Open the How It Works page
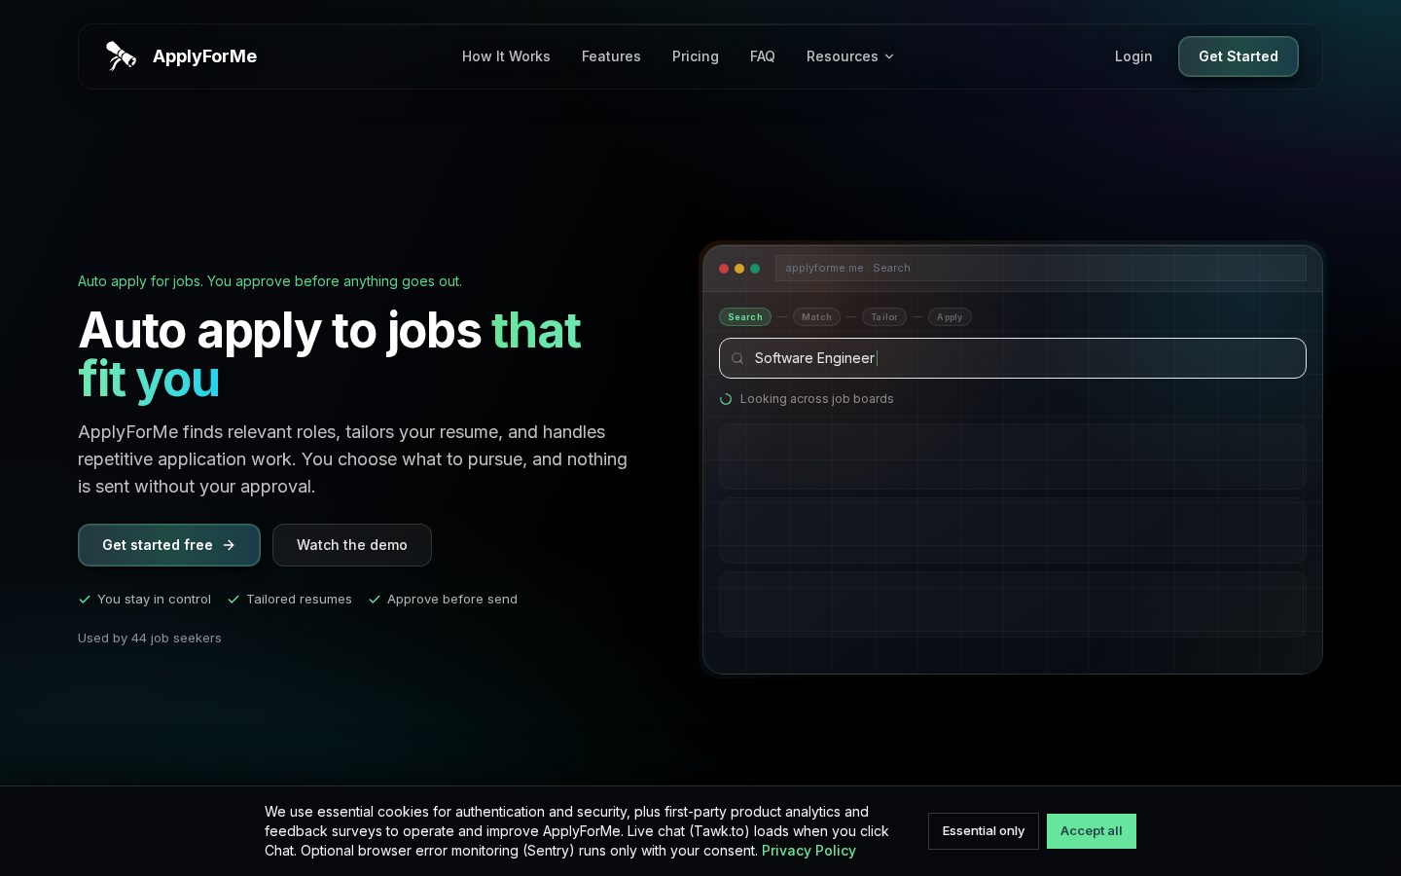 coord(506,56)
